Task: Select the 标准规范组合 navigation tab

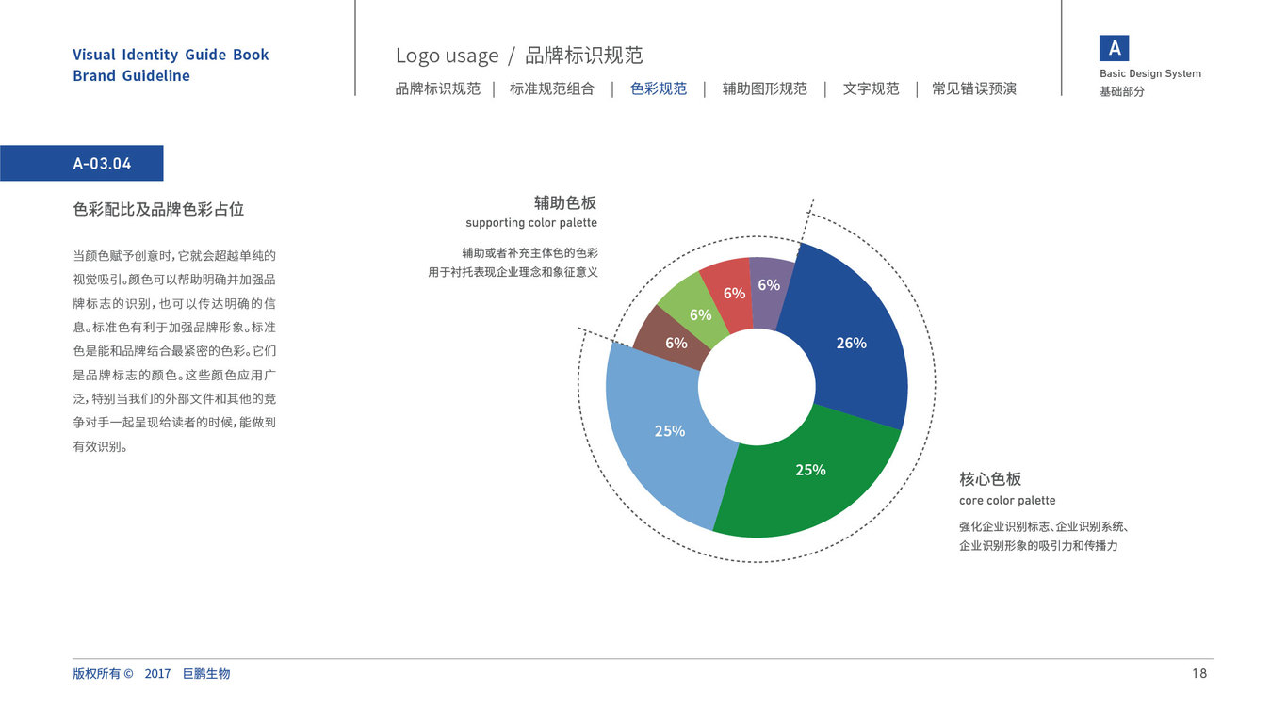Action: tap(552, 88)
